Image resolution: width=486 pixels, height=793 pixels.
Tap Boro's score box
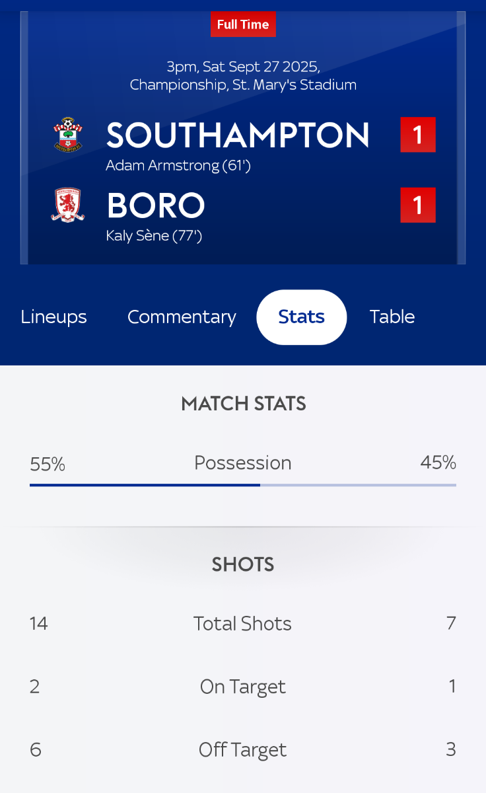point(418,205)
